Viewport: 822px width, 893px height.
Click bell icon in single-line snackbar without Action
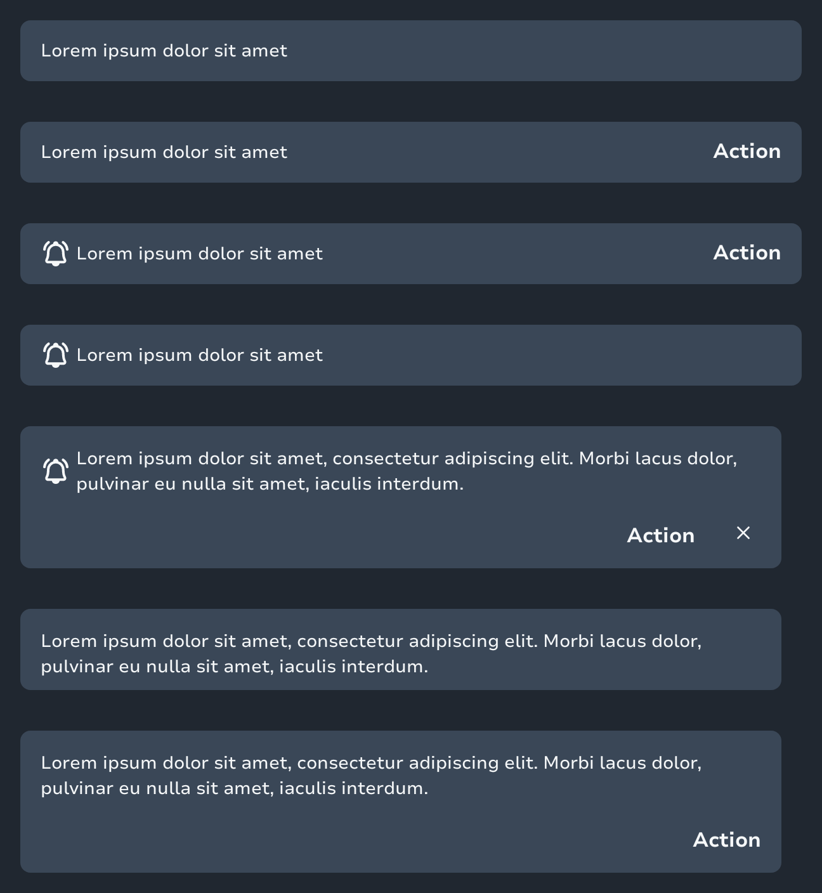pyautogui.click(x=56, y=355)
